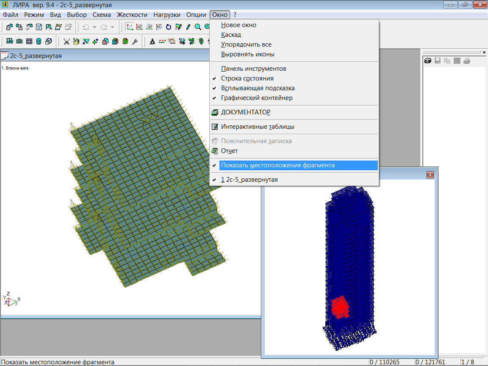This screenshot has width=488, height=366.
Task: Click the magnifier zoom icon in toolbar
Action: point(198,27)
